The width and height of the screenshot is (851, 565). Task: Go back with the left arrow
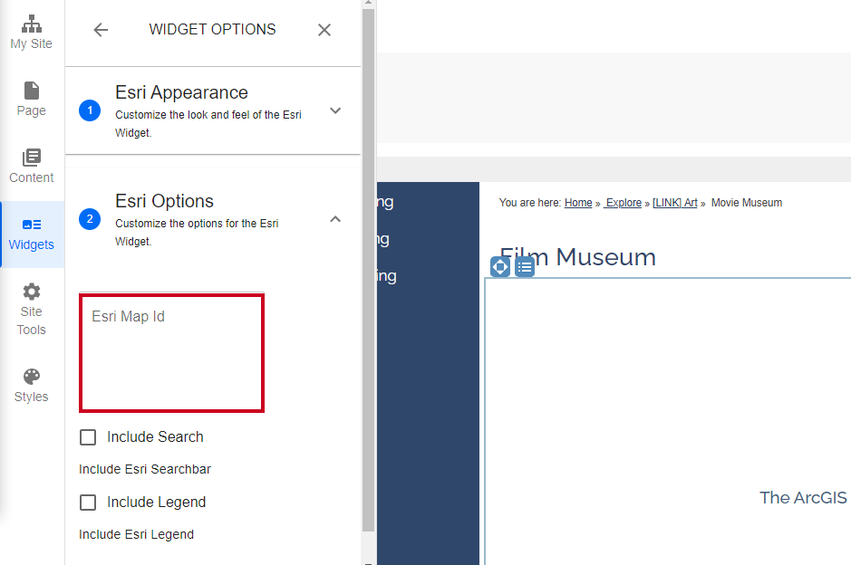101,30
